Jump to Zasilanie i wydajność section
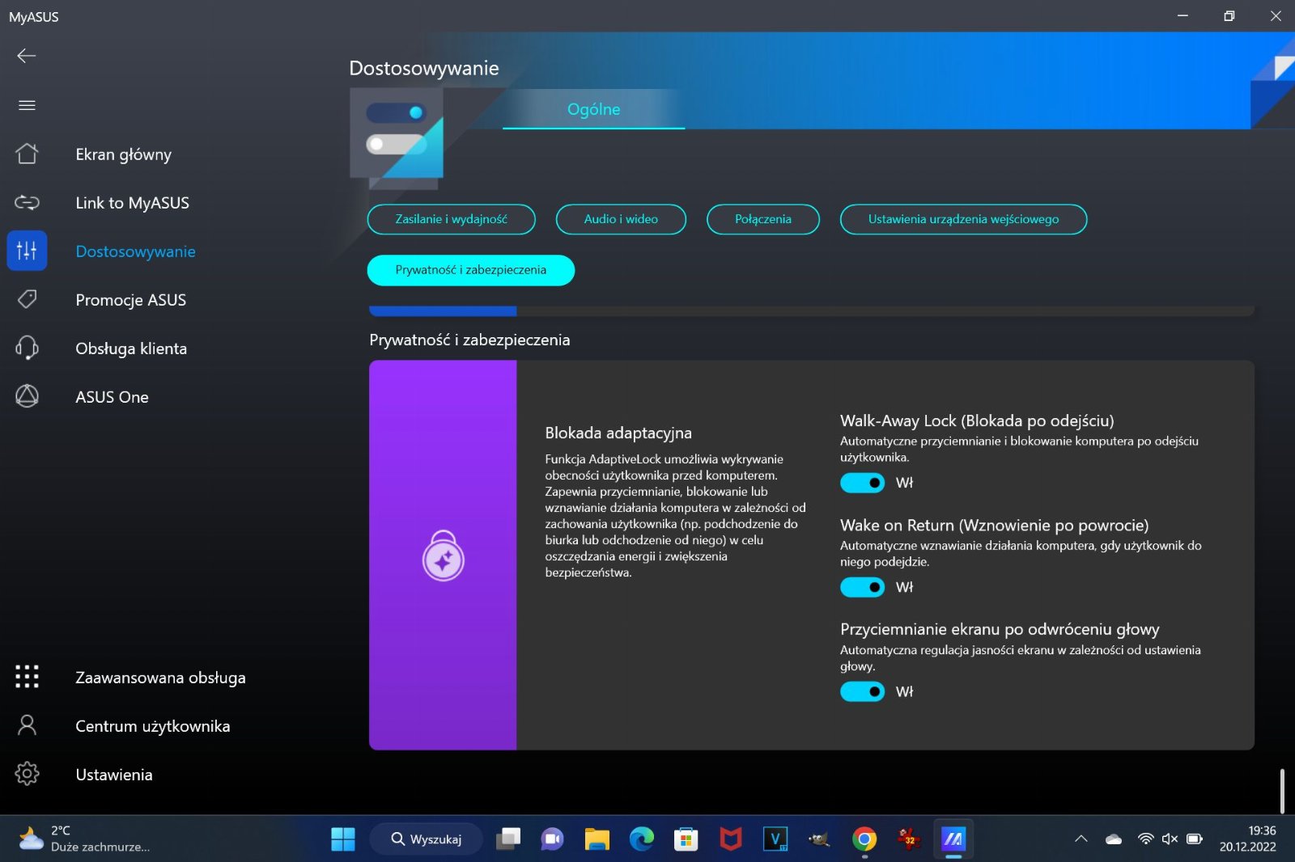The width and height of the screenshot is (1295, 862). pos(451,219)
